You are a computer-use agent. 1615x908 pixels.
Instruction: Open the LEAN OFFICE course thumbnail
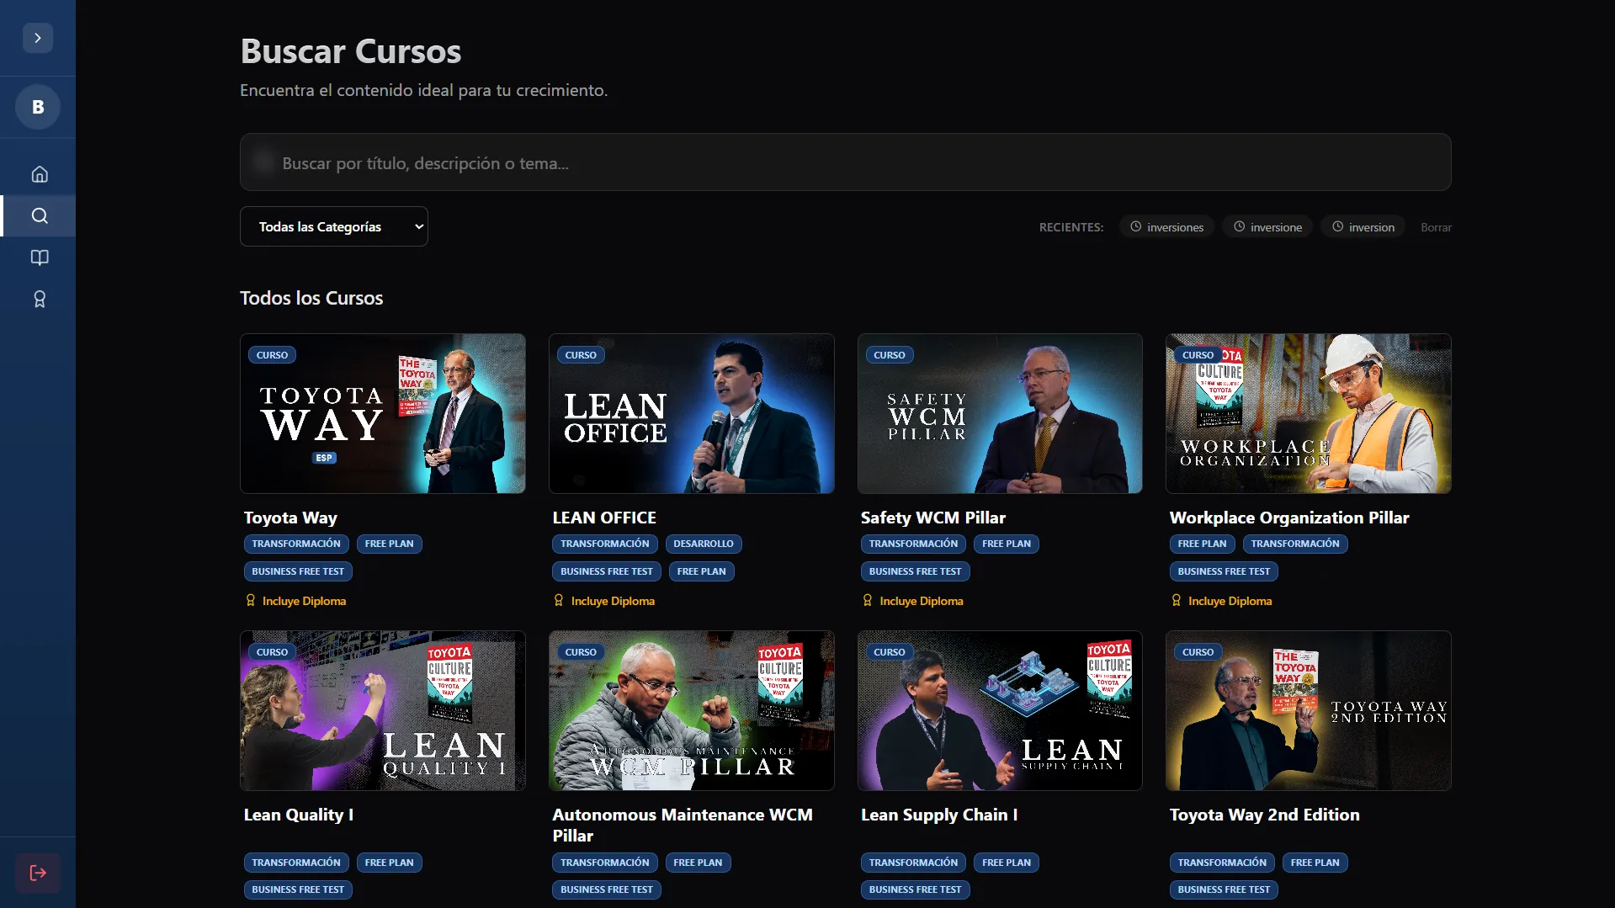(692, 413)
